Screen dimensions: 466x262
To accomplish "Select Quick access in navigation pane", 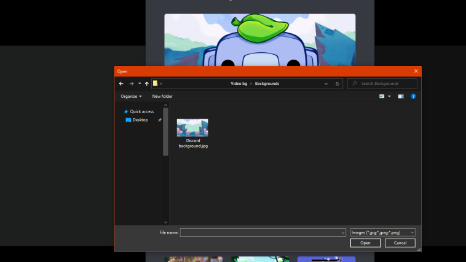I will pos(142,111).
